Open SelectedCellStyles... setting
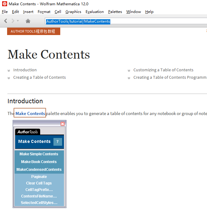 click(x=39, y=203)
